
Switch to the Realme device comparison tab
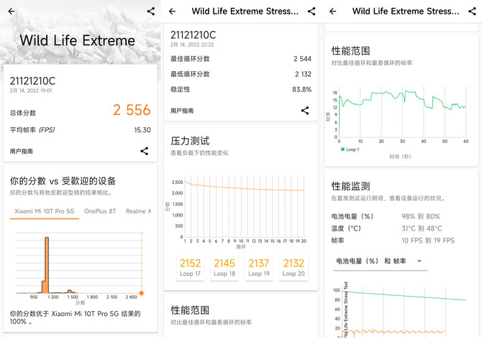[x=138, y=211]
